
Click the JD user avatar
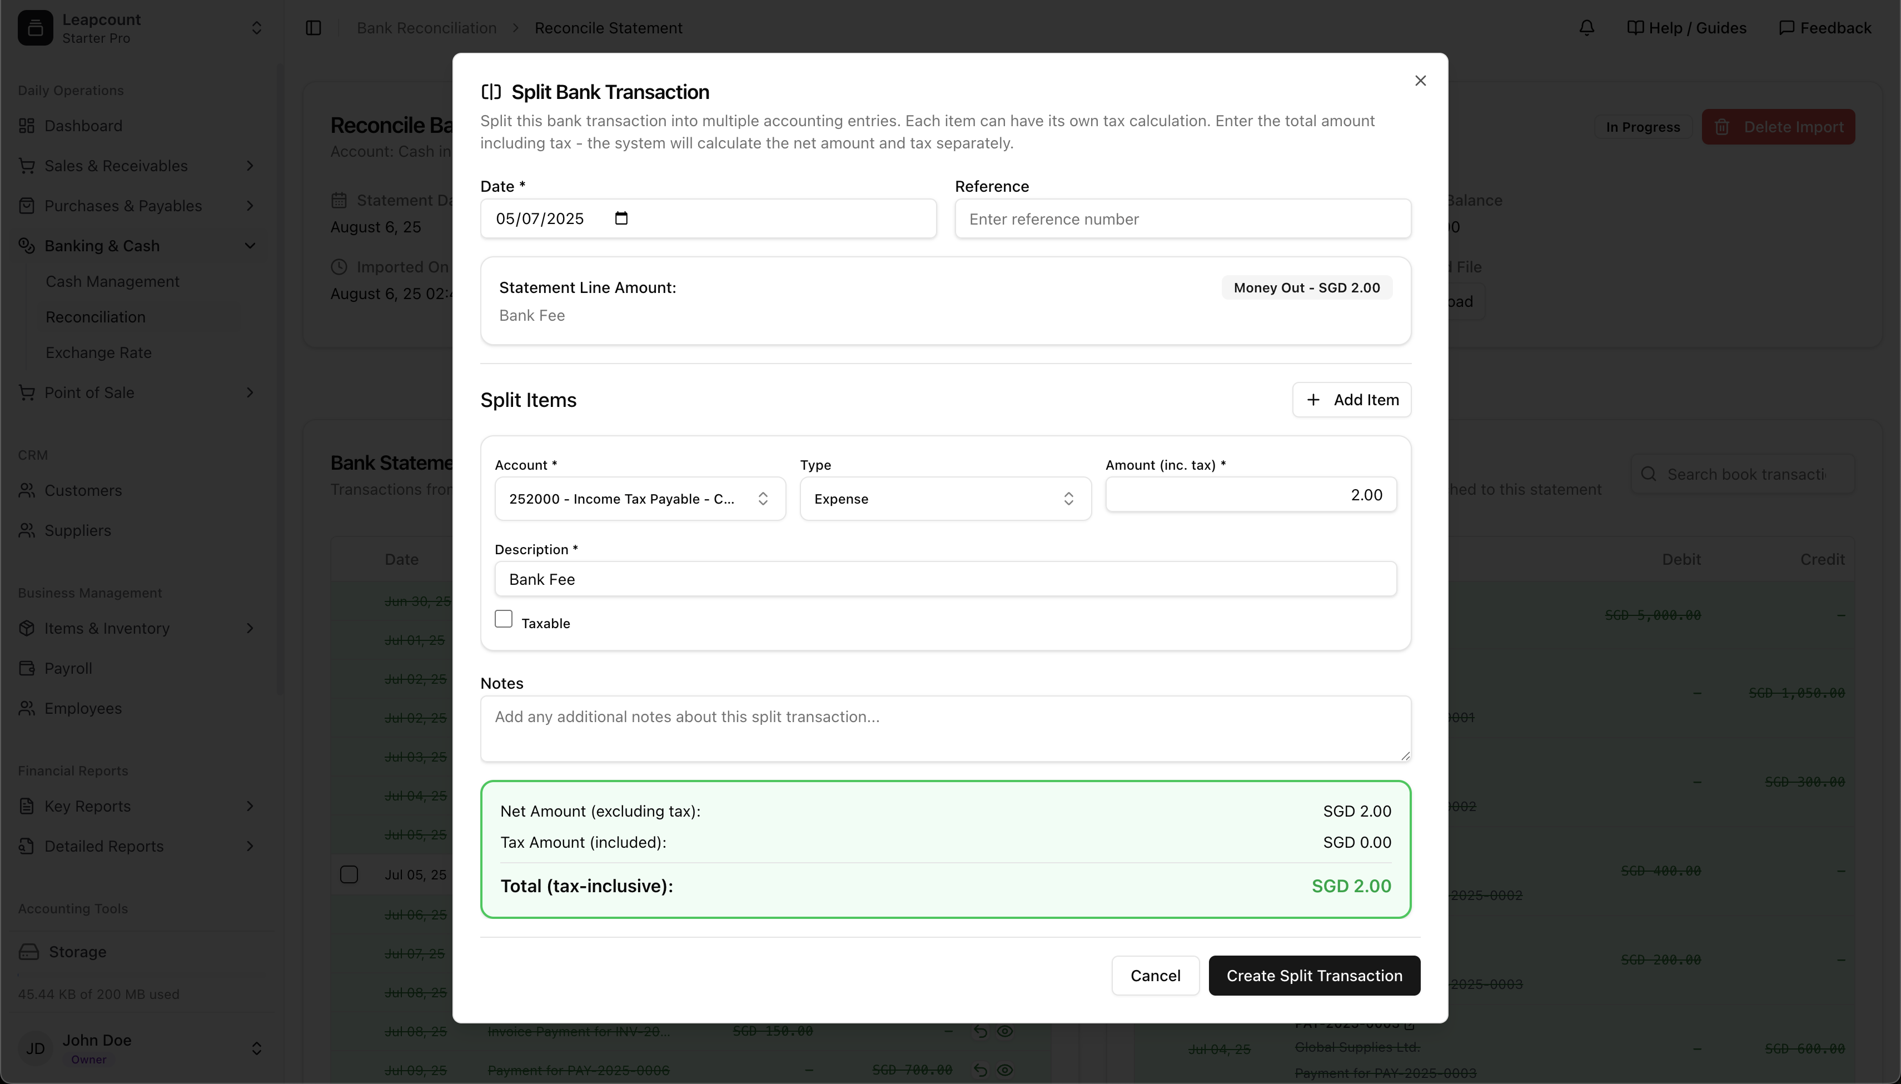pyautogui.click(x=35, y=1048)
